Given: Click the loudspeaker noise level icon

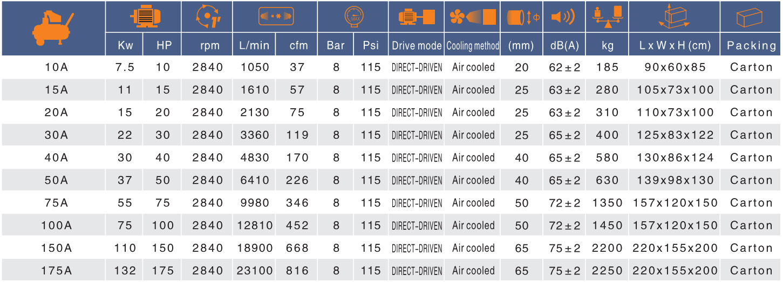Looking at the screenshot, I should (x=563, y=17).
